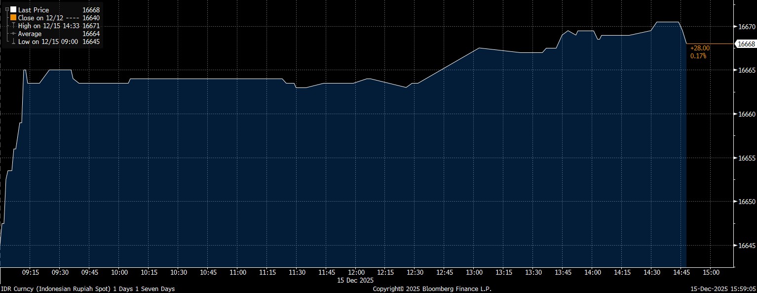Collapse the legend tree next to Last Price

click(x=6, y=9)
